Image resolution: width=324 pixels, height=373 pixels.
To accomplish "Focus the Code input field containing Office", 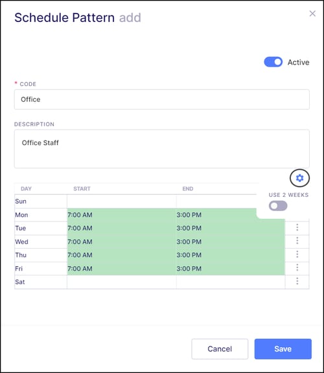I will (162, 100).
